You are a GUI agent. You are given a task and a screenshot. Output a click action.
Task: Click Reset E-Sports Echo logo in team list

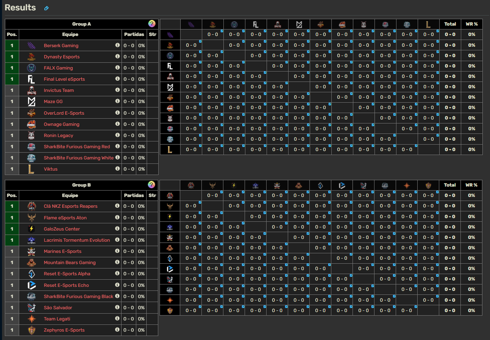(31, 285)
